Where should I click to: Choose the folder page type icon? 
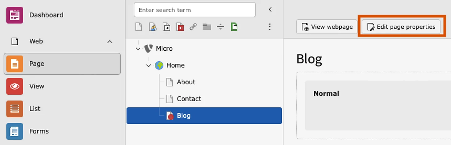pos(207,27)
